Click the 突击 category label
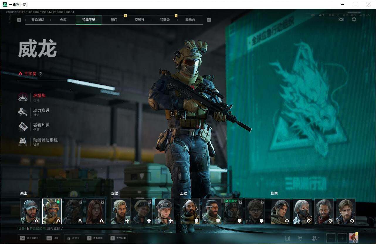Viewport: 376px width, 244px height. point(24,193)
